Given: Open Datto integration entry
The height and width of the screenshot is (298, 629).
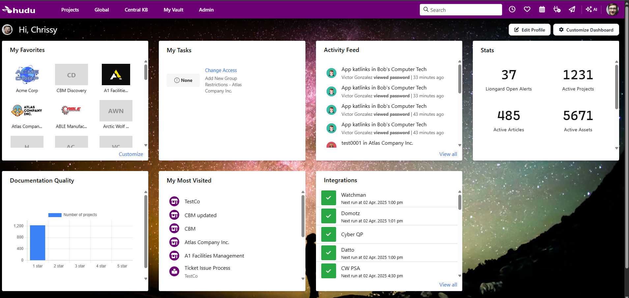Looking at the screenshot, I should tap(348, 250).
